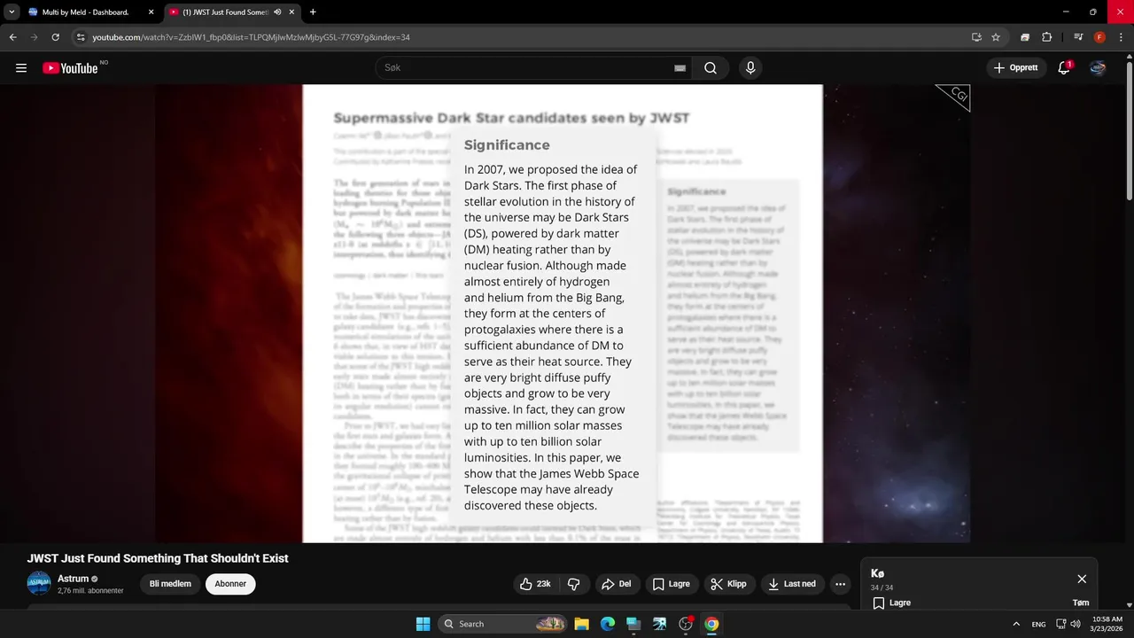Open the on-screen keyboard in search box
This screenshot has height=638, width=1134.
click(680, 68)
